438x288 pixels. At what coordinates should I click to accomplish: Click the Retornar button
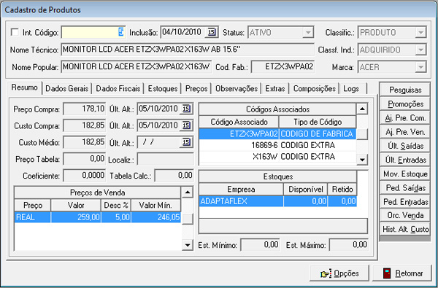(402, 273)
